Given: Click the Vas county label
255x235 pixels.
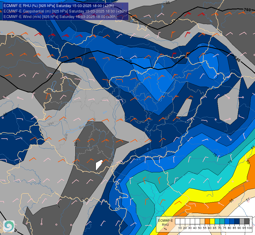Looking at the screenshot, I should [51, 124].
